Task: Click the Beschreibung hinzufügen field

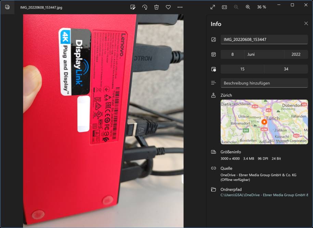Action: 264,83
